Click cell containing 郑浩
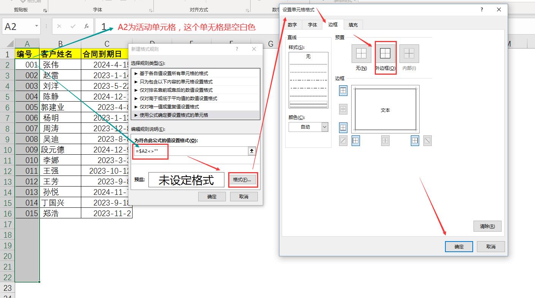The width and height of the screenshot is (535, 298). pos(60,213)
